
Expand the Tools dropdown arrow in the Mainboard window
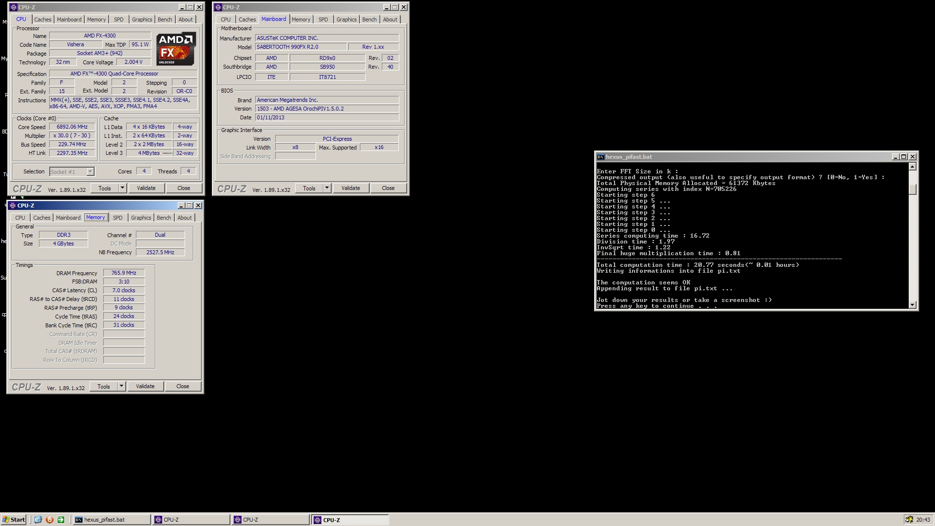[327, 188]
